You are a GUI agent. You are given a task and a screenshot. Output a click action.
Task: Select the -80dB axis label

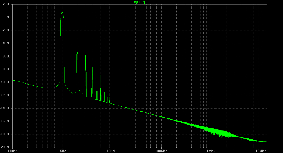coord(7,69)
